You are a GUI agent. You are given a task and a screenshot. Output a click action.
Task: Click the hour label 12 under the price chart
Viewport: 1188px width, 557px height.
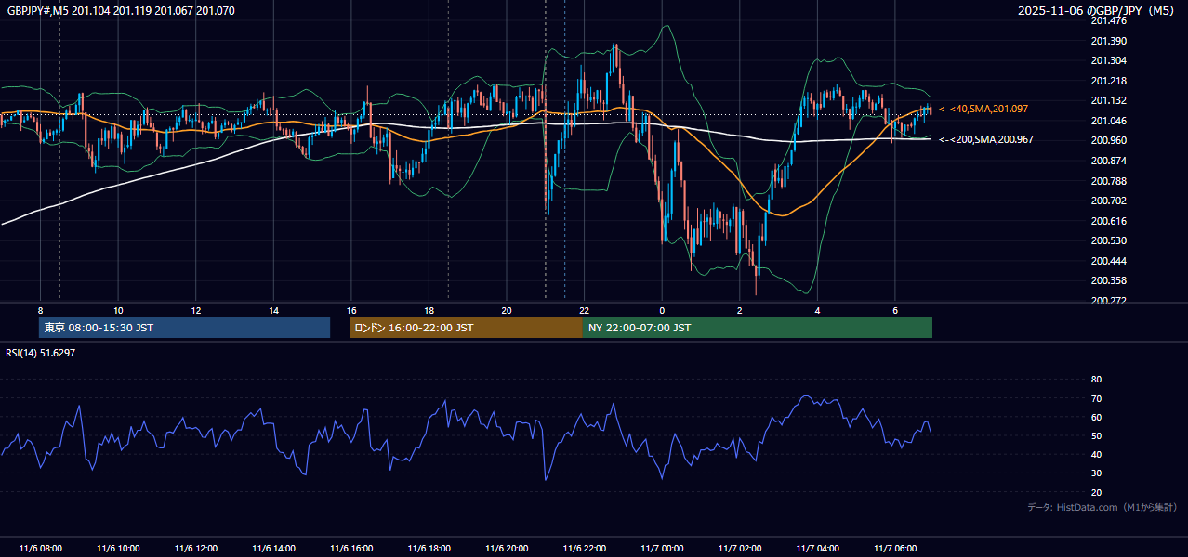(195, 310)
